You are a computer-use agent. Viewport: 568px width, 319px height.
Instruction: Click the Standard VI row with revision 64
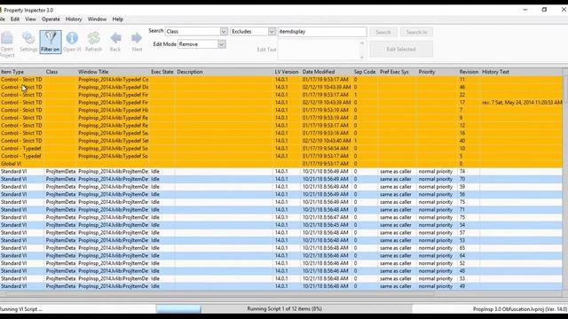coord(281,256)
